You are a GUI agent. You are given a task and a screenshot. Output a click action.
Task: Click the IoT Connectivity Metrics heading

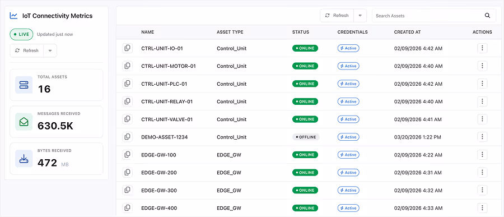pos(57,16)
